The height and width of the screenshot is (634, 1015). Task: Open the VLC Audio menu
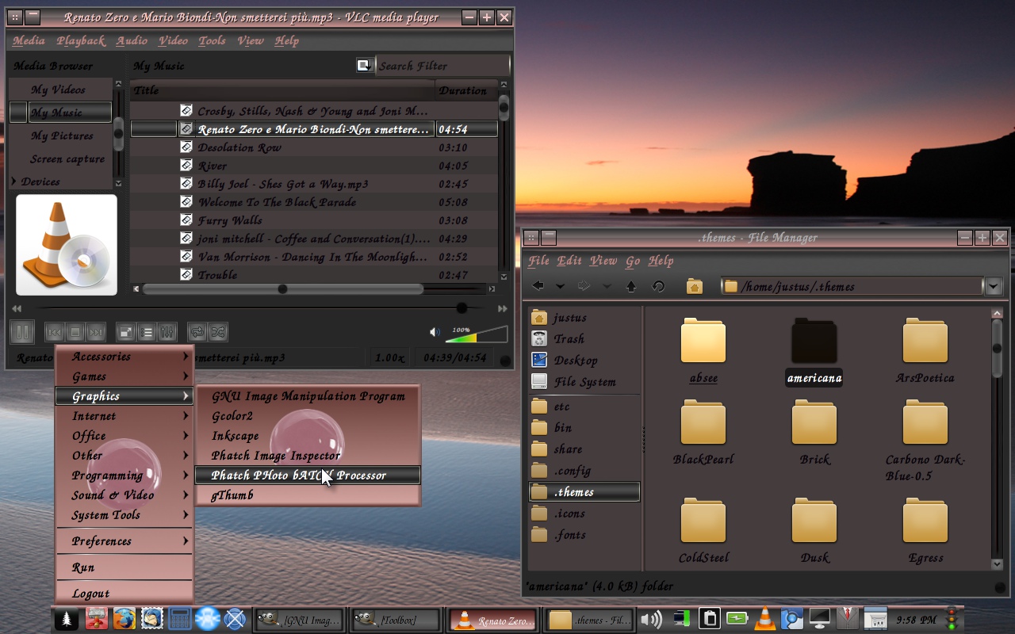[x=132, y=40]
